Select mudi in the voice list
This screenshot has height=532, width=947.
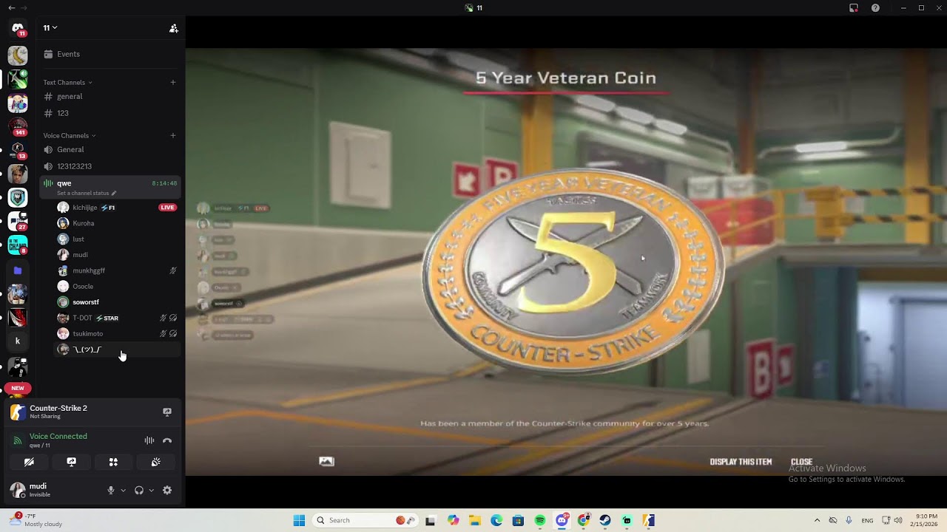point(117,255)
